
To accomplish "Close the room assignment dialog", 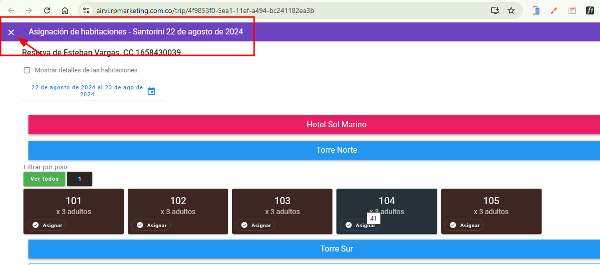I will click(x=11, y=32).
